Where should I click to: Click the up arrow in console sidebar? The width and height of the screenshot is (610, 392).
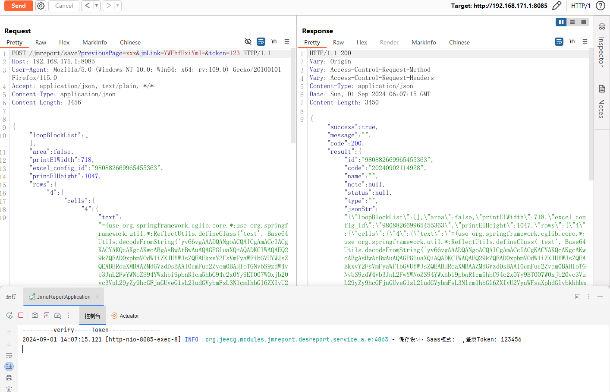9,333
